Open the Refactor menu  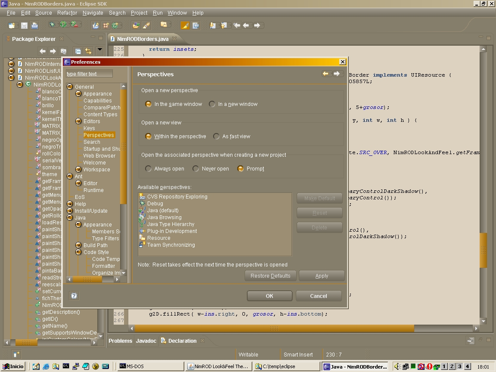(x=67, y=13)
